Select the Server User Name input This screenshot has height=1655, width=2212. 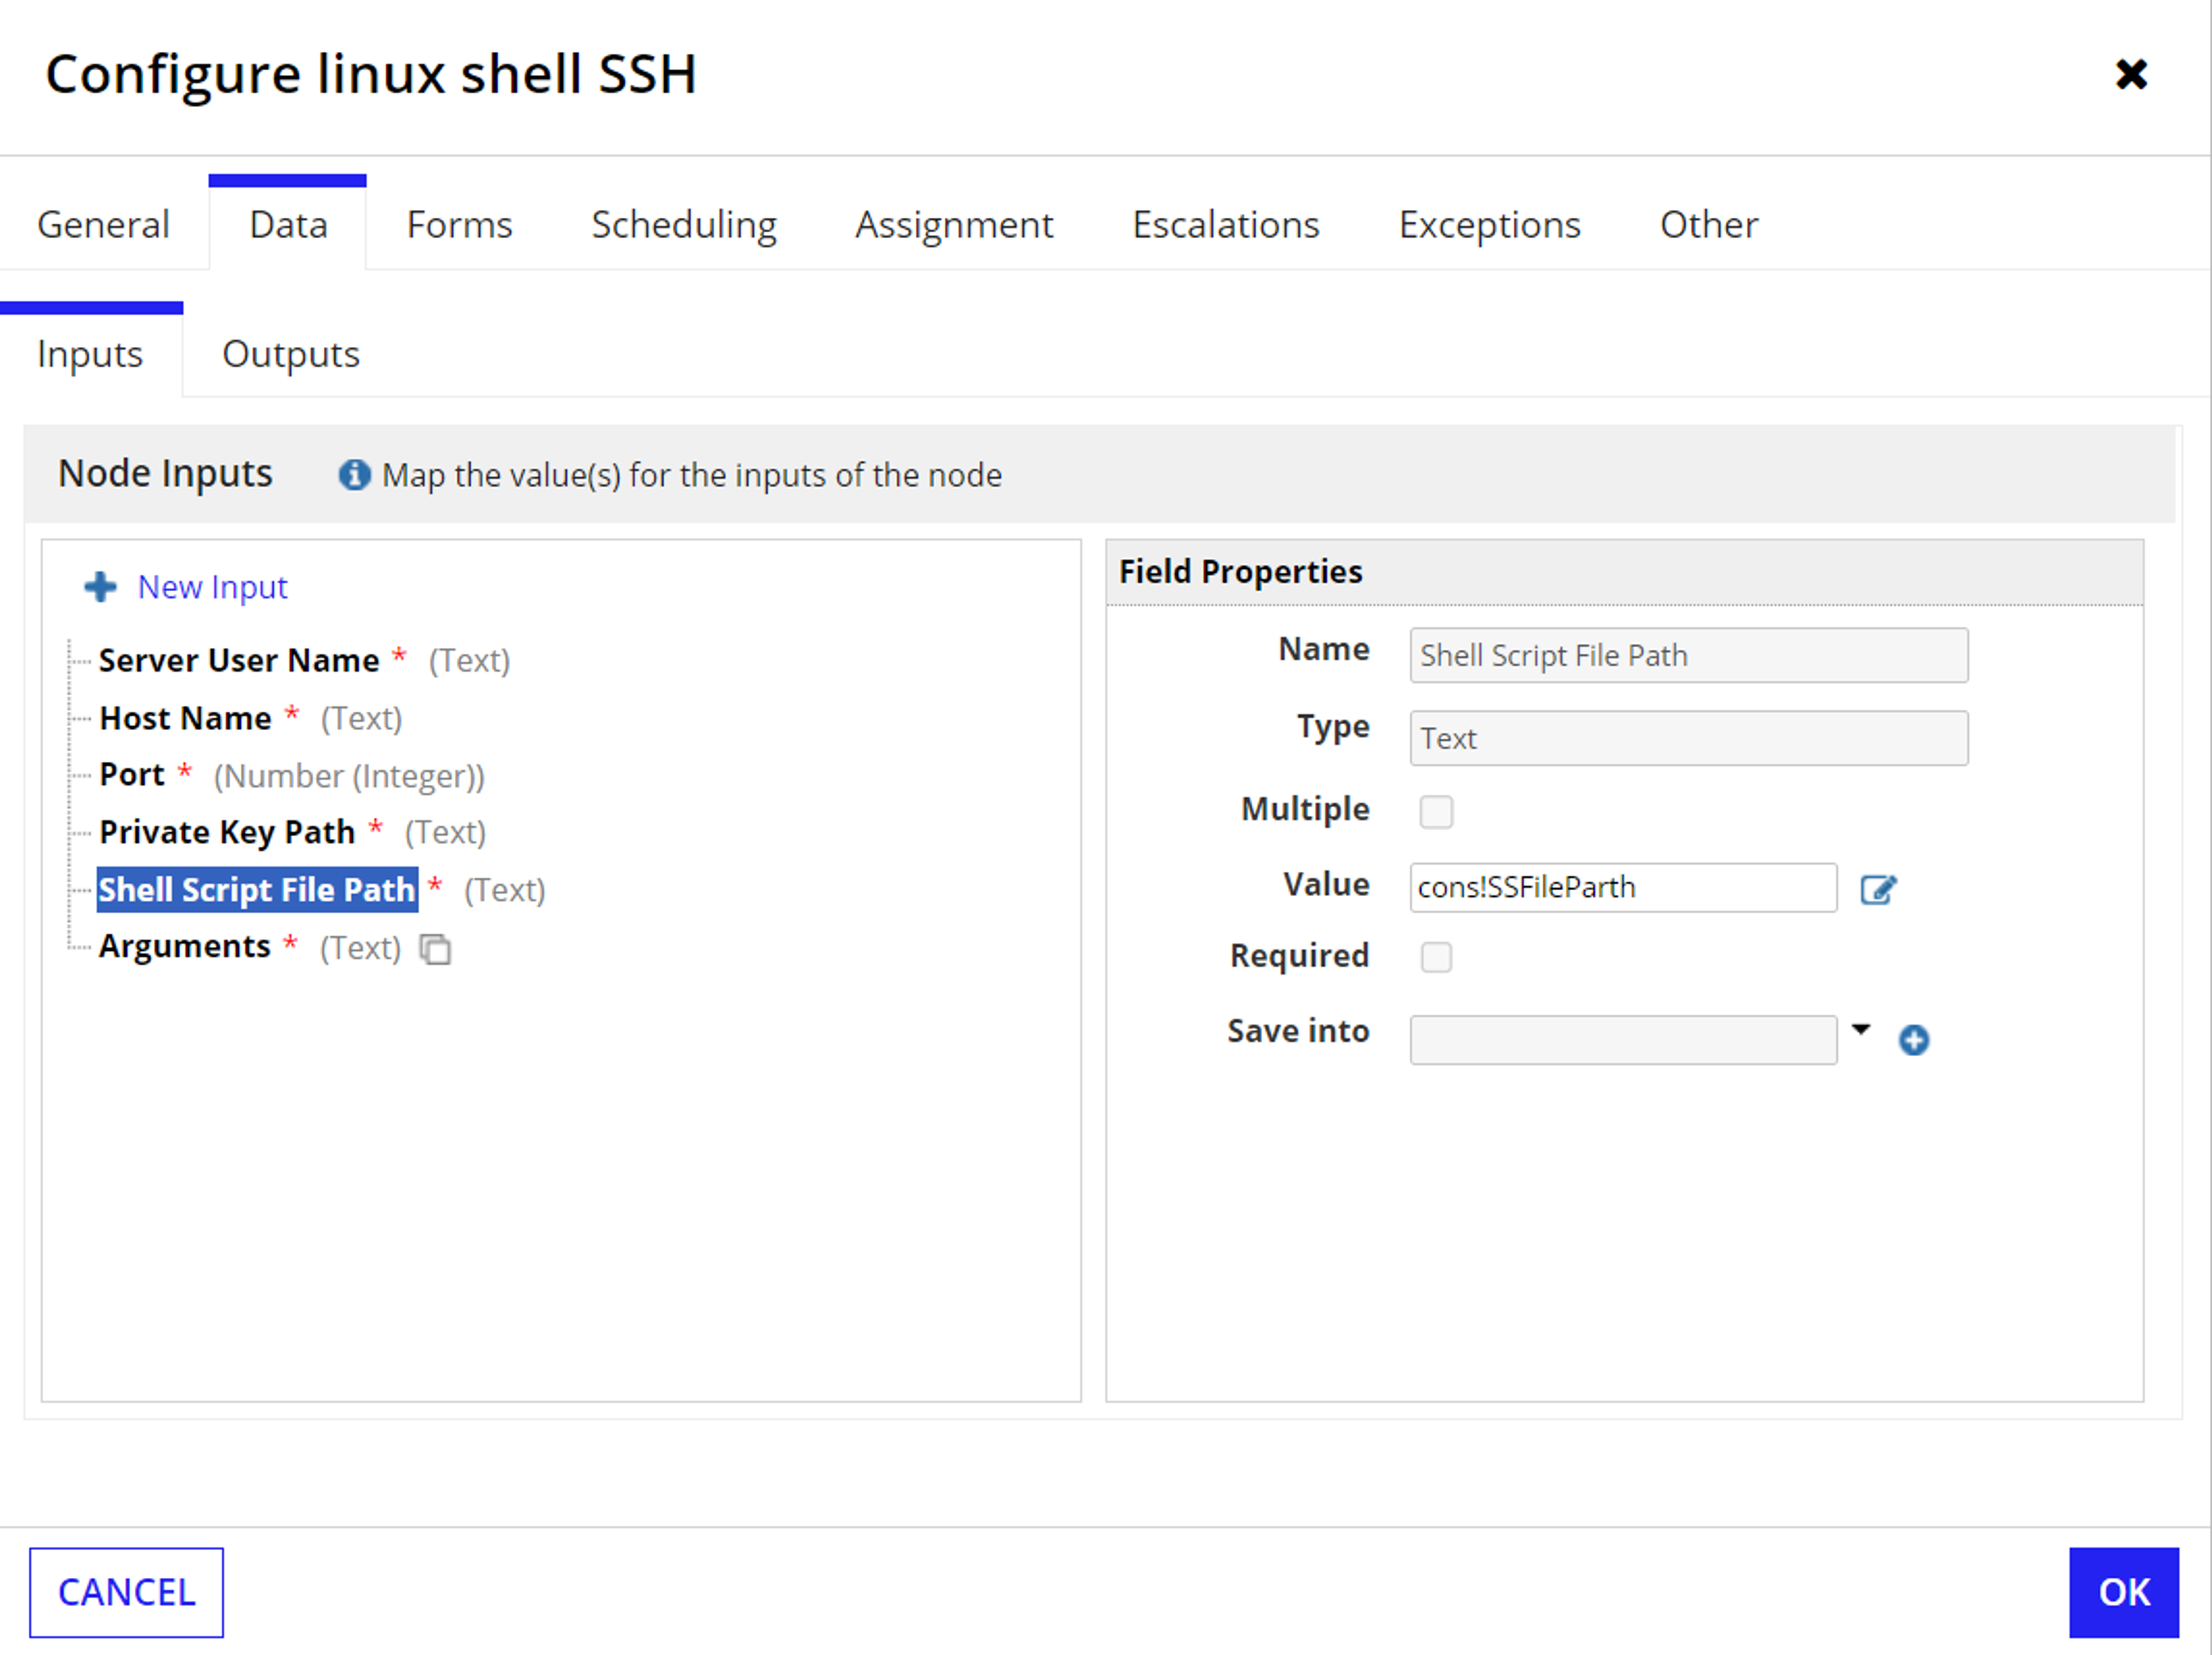(239, 660)
